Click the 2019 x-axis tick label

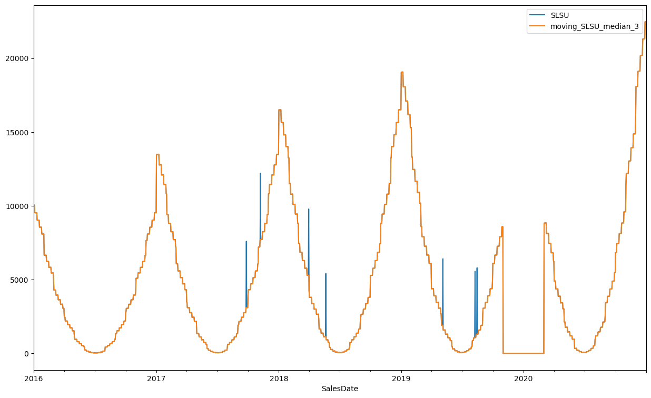click(401, 378)
